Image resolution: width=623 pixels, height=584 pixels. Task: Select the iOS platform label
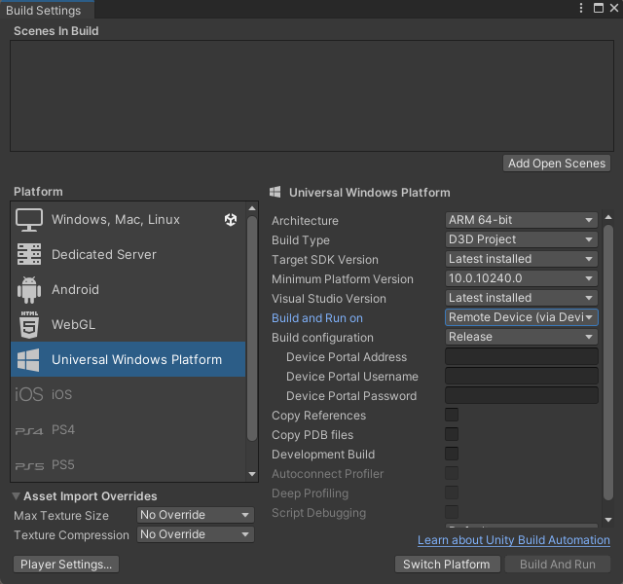[x=61, y=394]
